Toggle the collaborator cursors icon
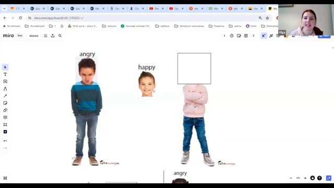Screen dimensions: 334x188 [x=264, y=36]
